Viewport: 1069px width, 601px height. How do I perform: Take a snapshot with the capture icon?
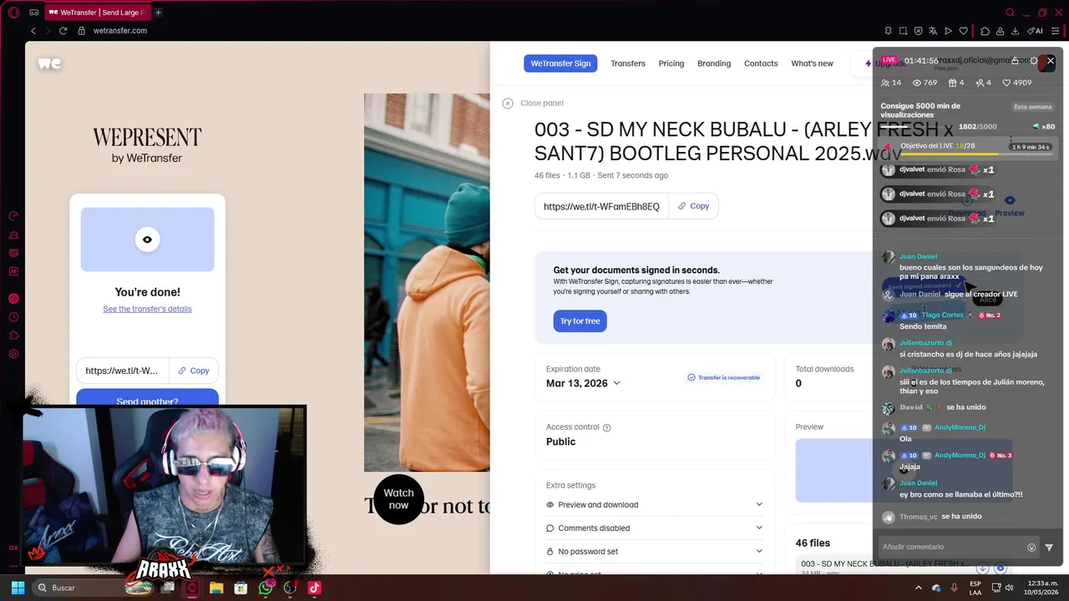click(x=903, y=31)
